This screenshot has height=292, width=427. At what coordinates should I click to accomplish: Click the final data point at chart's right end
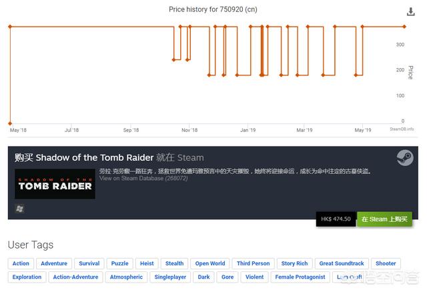click(404, 27)
